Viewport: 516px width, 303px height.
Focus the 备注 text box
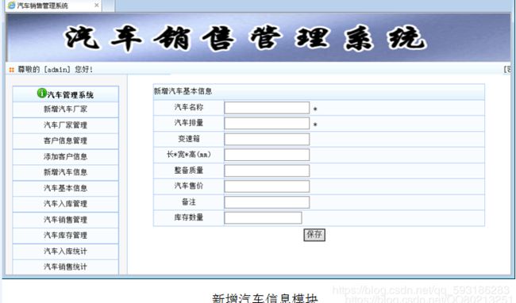pyautogui.click(x=267, y=202)
